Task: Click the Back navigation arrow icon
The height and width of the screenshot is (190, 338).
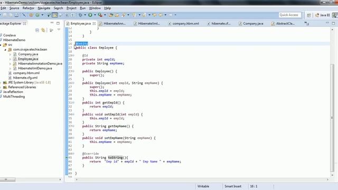Action: (x=161, y=15)
